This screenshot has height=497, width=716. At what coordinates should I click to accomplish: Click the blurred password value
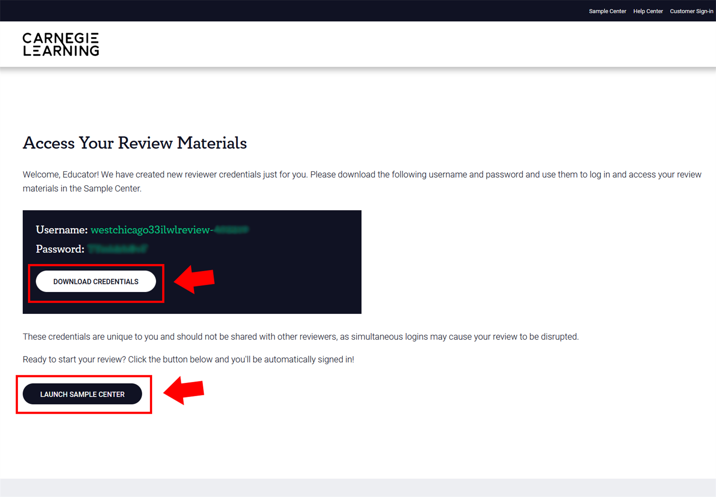coord(117,249)
